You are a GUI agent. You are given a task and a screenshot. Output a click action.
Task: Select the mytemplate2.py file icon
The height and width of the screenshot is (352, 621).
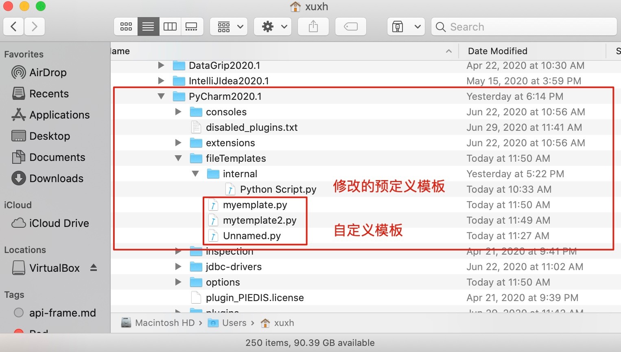point(213,220)
